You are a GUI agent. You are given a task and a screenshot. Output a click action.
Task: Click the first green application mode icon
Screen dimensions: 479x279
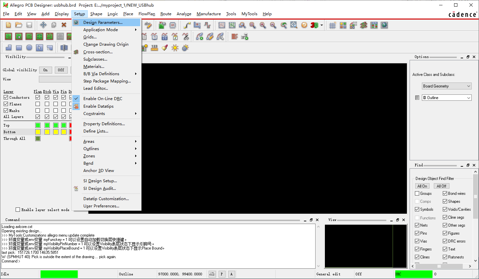click(9, 36)
